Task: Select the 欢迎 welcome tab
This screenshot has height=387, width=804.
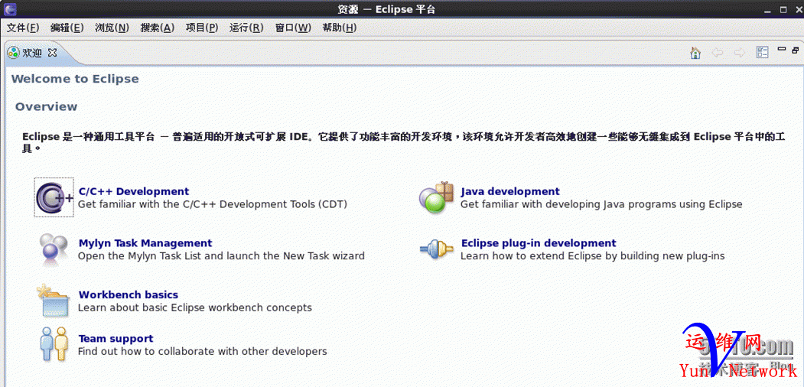Action: pyautogui.click(x=32, y=53)
